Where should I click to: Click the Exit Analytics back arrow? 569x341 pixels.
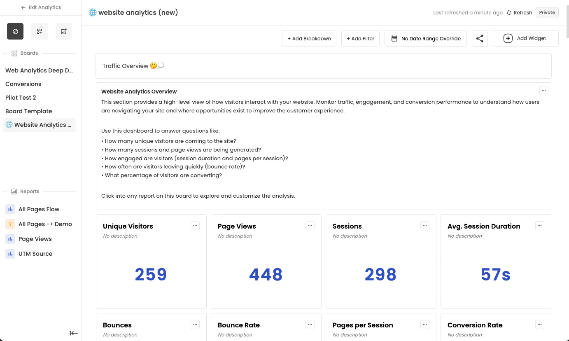tap(23, 7)
